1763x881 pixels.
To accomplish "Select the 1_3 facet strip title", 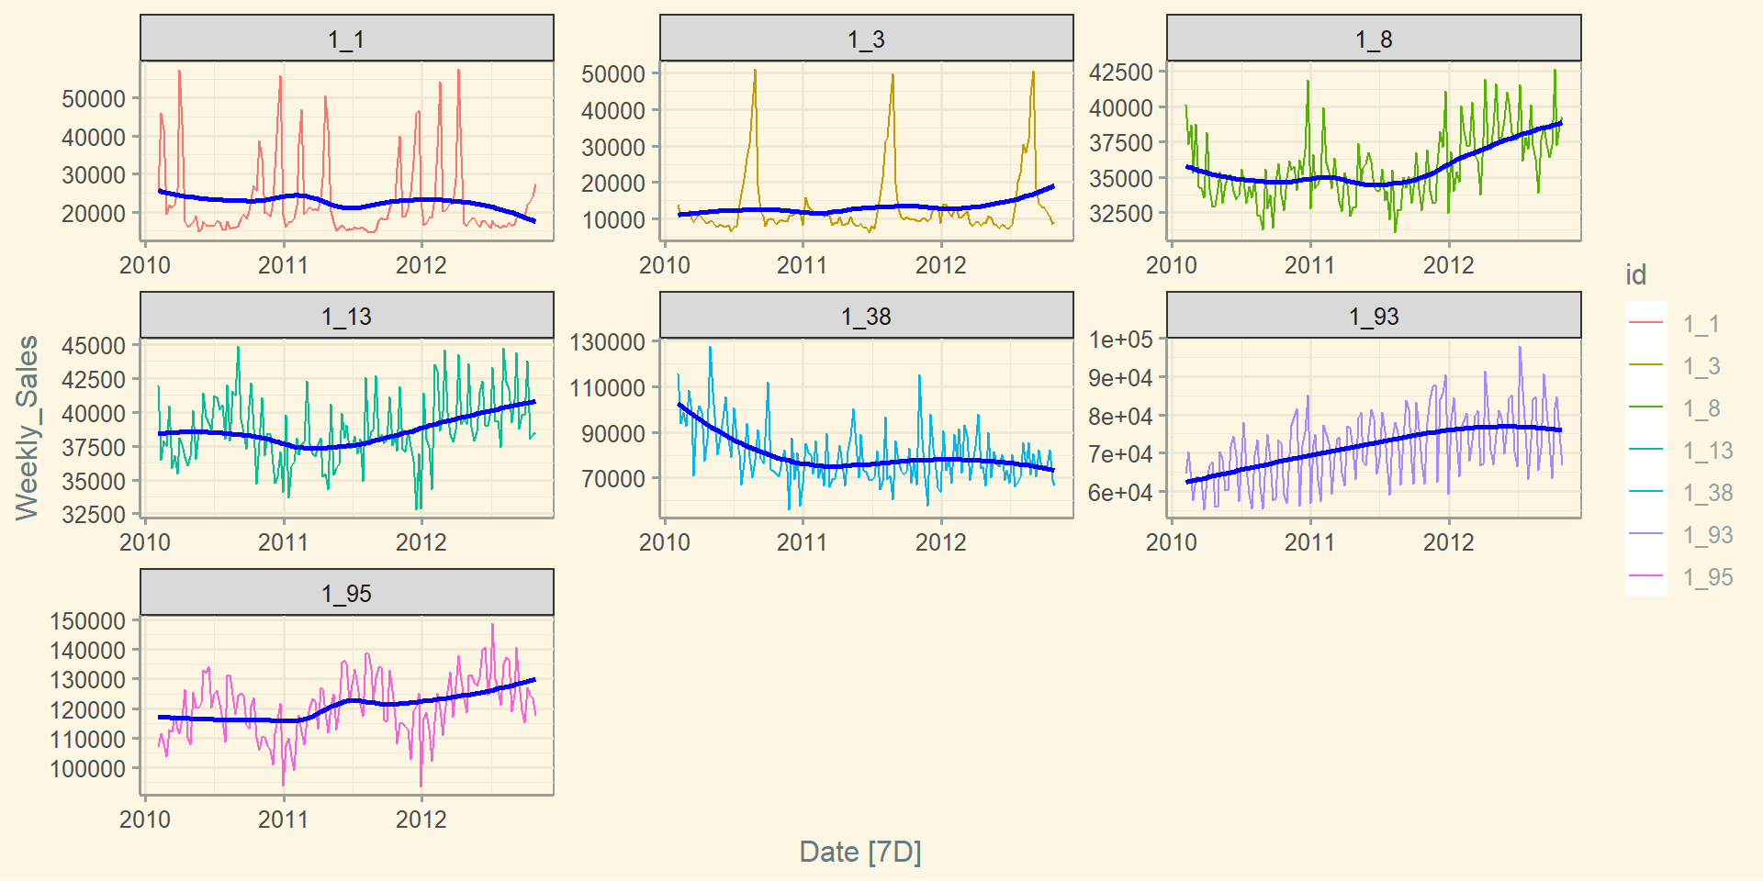I will click(866, 39).
